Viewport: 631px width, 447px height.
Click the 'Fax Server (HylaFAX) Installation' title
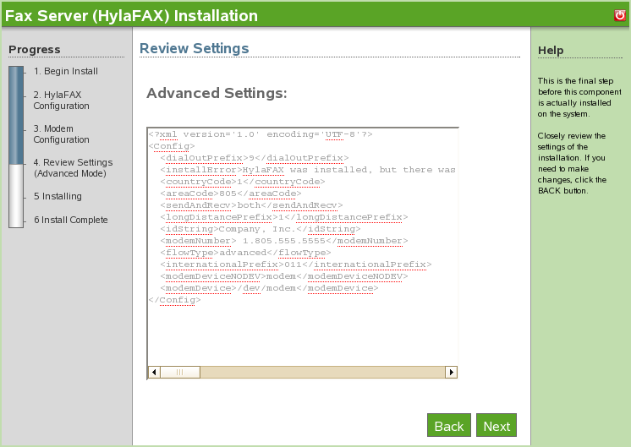click(x=131, y=15)
